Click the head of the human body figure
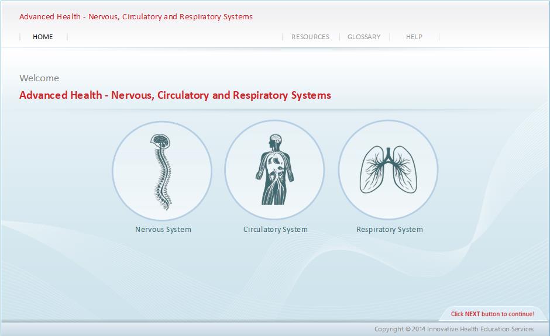Viewport: 550px width, 336px height. click(274, 141)
